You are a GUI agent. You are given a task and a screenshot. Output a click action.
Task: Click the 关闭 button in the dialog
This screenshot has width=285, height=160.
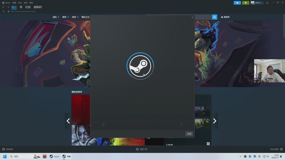[189, 134]
